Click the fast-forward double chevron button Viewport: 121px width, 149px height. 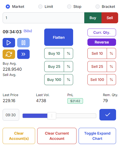coord(23,54)
